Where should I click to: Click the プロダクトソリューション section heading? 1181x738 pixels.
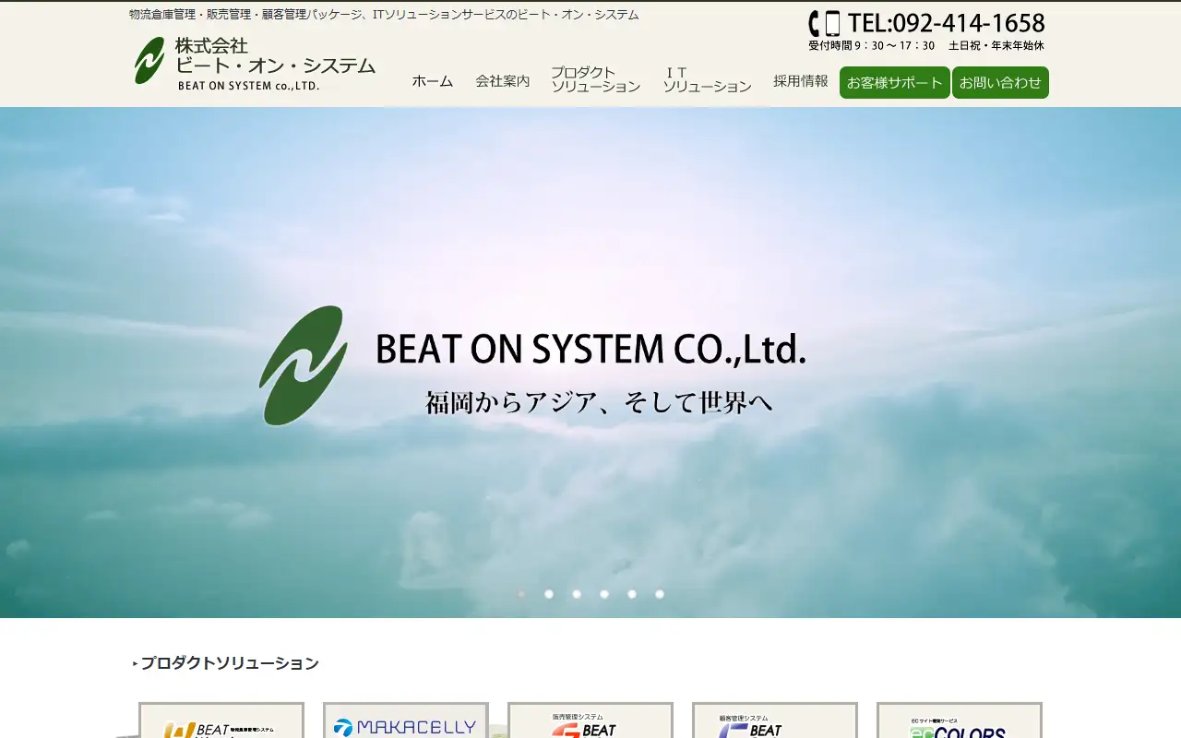coord(230,663)
